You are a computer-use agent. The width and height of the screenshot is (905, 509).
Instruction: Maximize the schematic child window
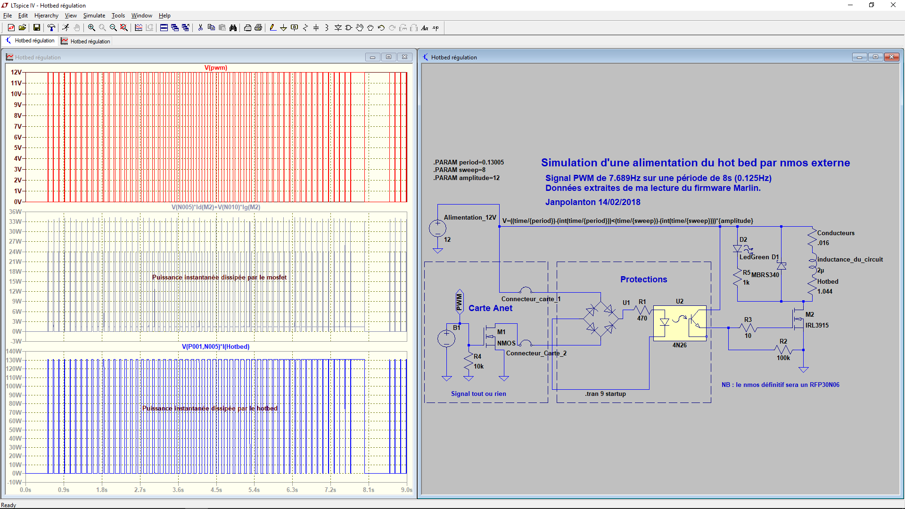(x=875, y=57)
